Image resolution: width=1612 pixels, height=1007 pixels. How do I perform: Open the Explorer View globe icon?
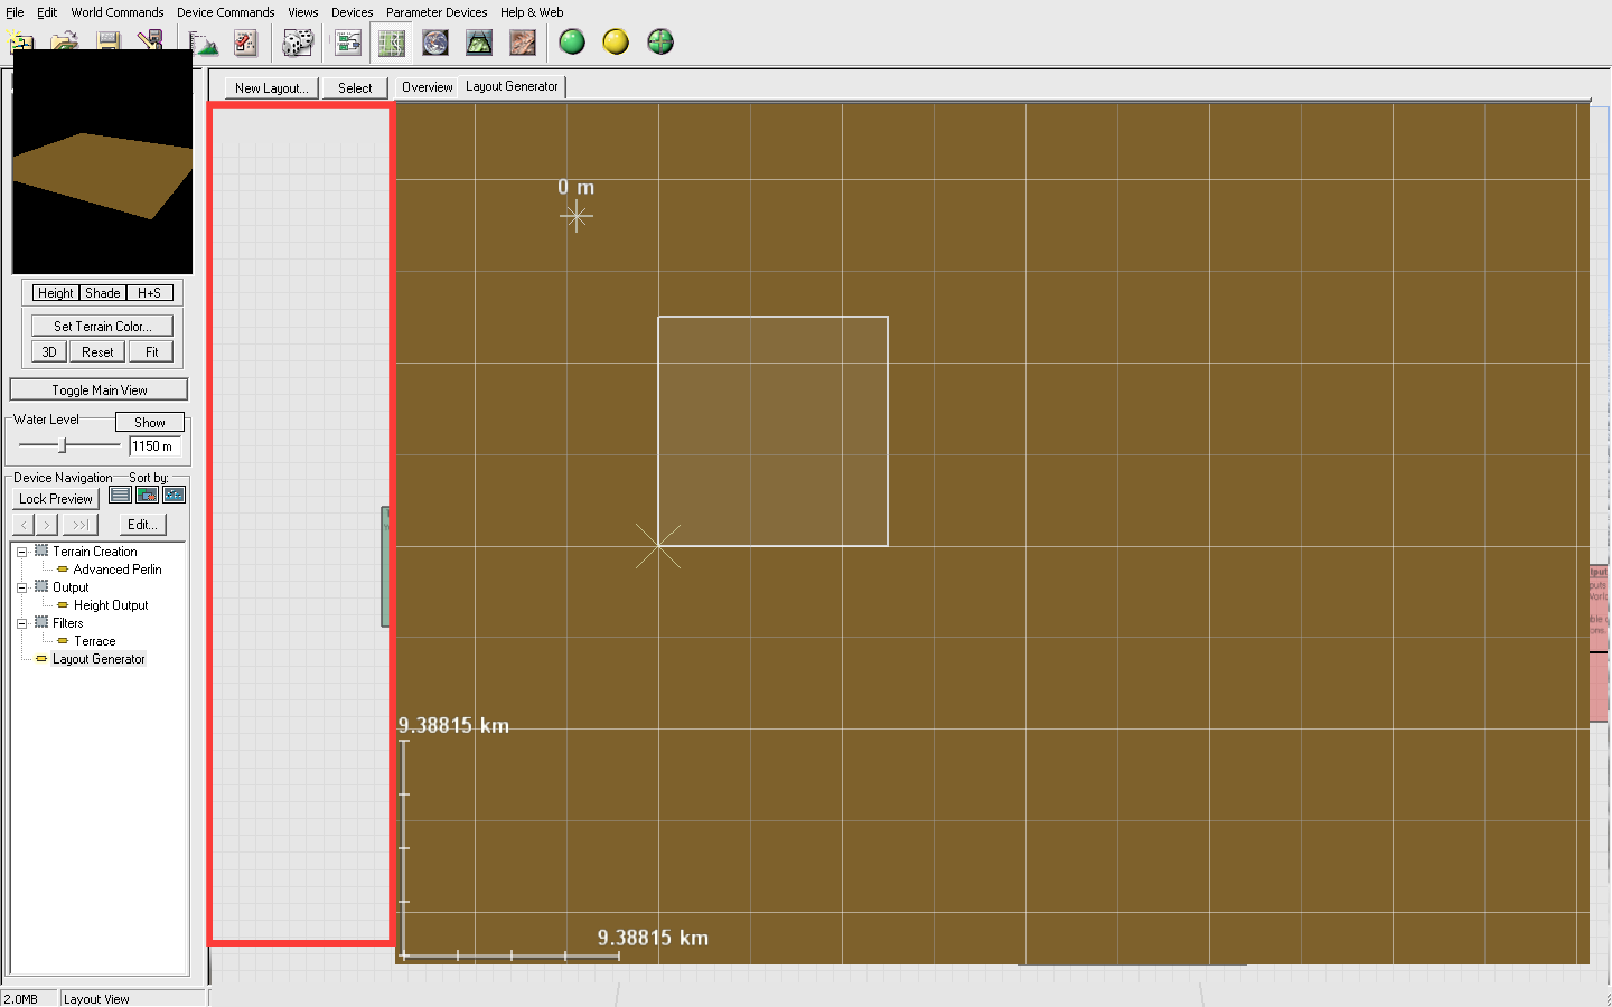[x=435, y=43]
